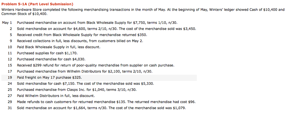Select the paid Wilhelm Distributors in full line

pyautogui.click(x=56, y=96)
